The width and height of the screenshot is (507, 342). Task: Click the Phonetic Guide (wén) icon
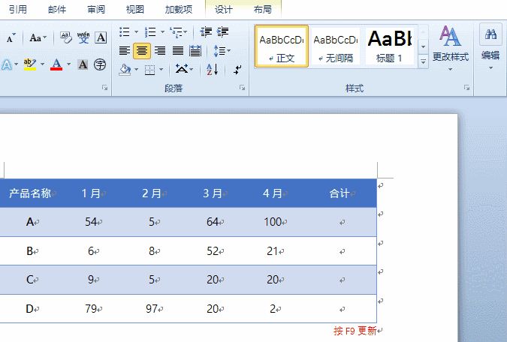pos(83,38)
